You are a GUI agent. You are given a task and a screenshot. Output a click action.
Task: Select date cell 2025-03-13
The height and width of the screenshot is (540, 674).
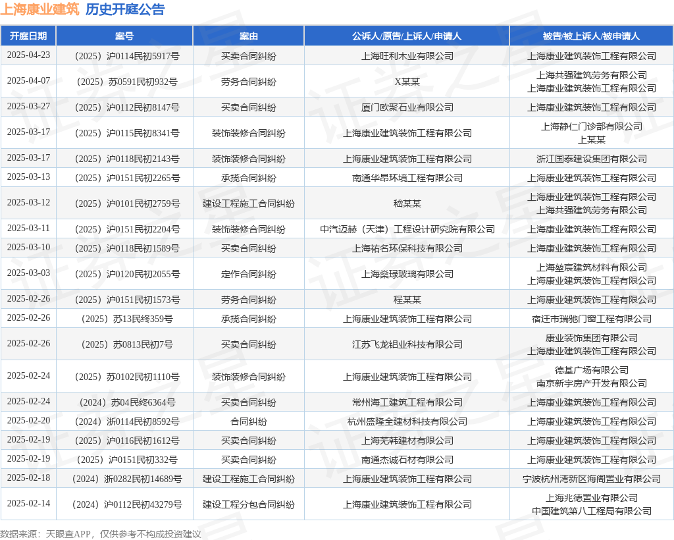[28, 177]
